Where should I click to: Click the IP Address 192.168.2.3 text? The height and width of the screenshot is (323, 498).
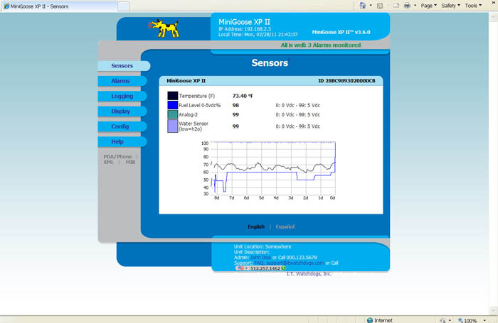pos(245,29)
